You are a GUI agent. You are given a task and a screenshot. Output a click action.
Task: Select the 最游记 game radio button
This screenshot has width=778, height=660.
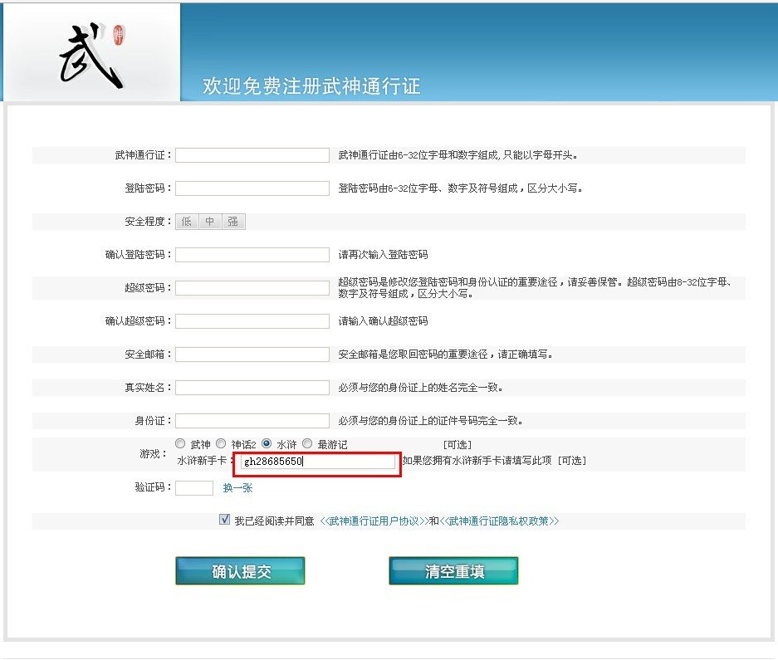click(306, 442)
